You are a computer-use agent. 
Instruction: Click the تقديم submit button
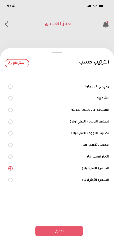[x=59, y=231]
